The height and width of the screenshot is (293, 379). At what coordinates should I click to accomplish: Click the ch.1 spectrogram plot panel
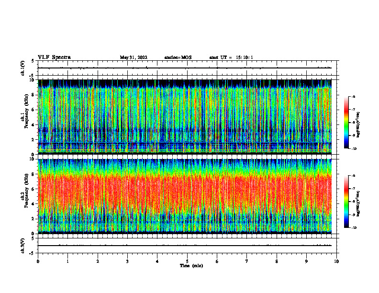(x=185, y=117)
